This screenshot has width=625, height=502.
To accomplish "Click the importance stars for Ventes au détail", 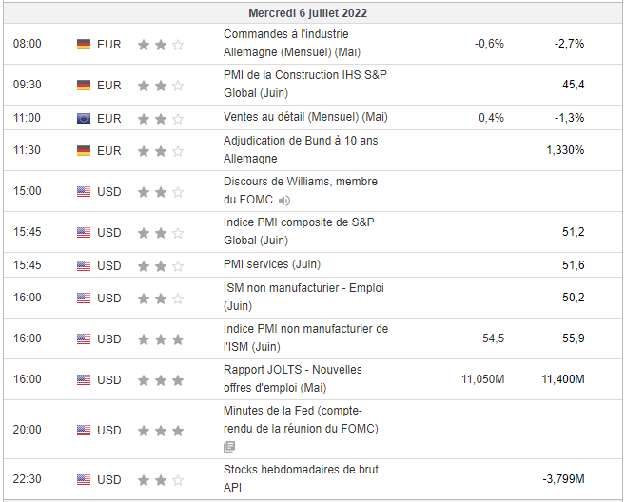I will (x=160, y=119).
